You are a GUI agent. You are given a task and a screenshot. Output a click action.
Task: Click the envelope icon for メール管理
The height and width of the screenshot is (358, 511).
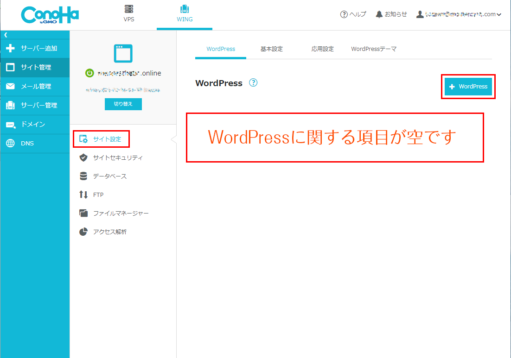point(10,86)
